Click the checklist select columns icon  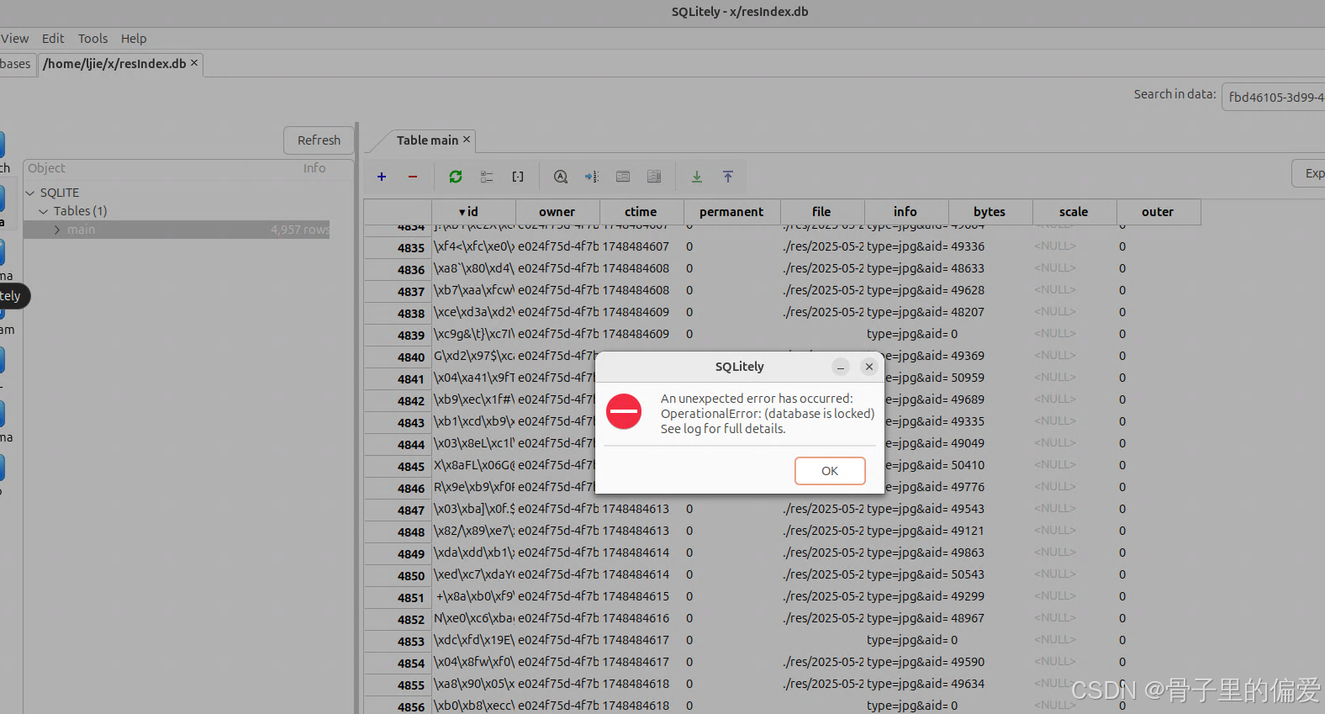(x=487, y=177)
